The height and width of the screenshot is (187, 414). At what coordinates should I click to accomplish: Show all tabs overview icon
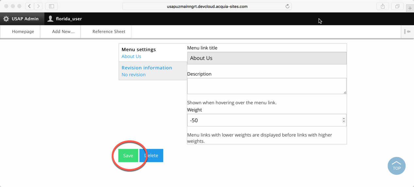[x=397, y=6]
